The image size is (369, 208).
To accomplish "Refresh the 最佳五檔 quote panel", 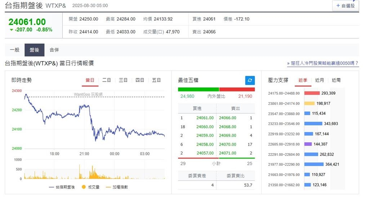I will point(250,81).
